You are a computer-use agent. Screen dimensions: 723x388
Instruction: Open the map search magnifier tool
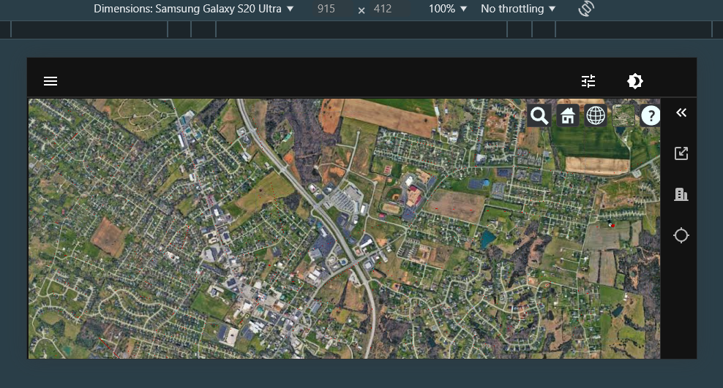539,115
